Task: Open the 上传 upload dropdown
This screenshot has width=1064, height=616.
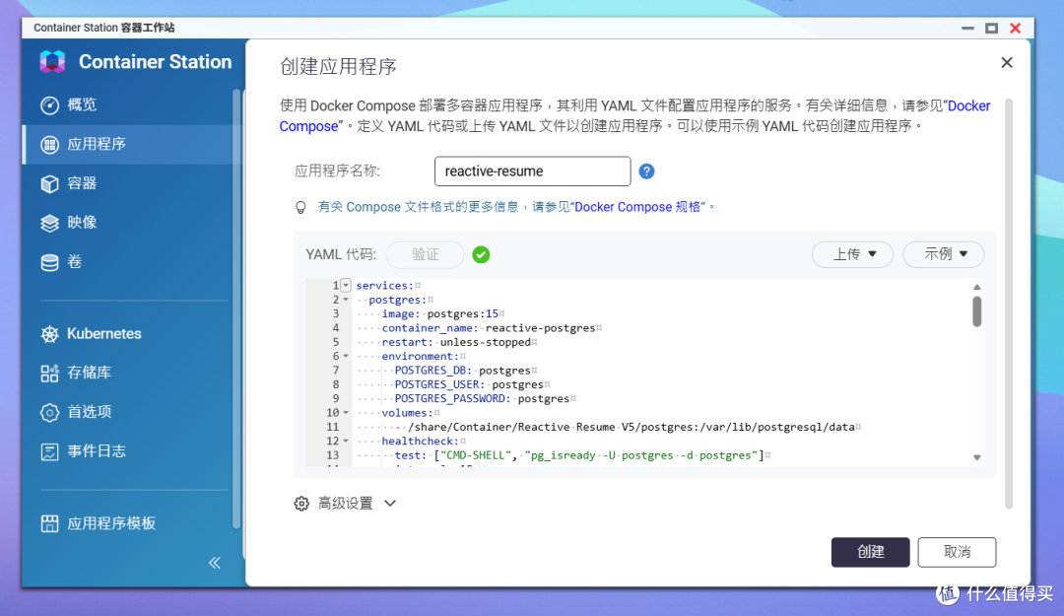Action: tap(852, 254)
